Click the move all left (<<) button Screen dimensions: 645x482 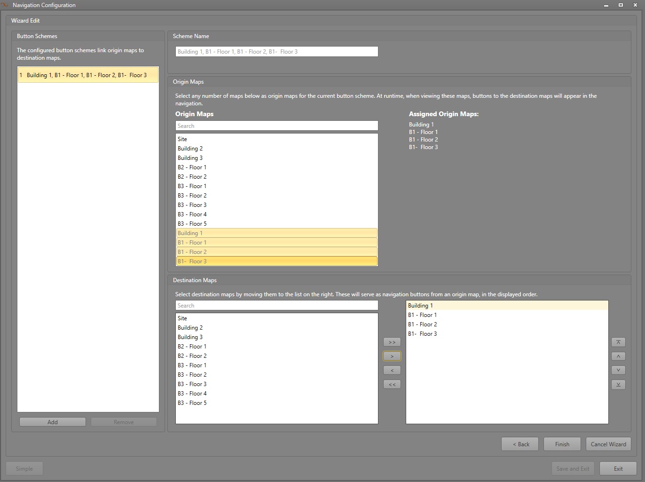[x=392, y=385]
